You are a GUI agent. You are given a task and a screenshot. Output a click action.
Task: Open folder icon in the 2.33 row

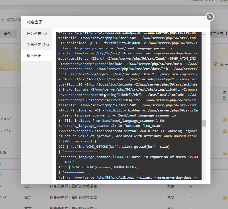[x=225, y=198]
